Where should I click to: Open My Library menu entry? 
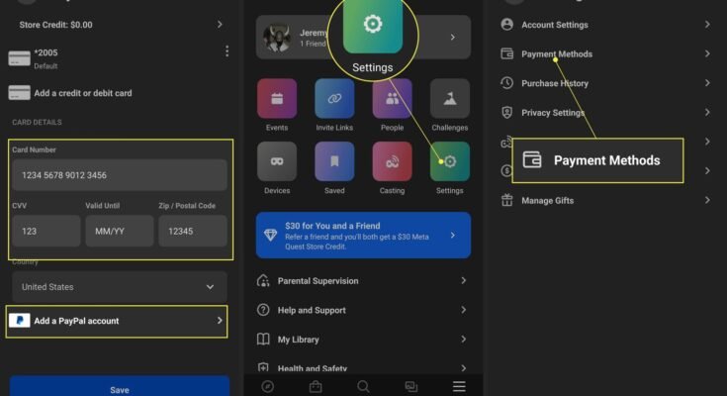click(x=363, y=339)
